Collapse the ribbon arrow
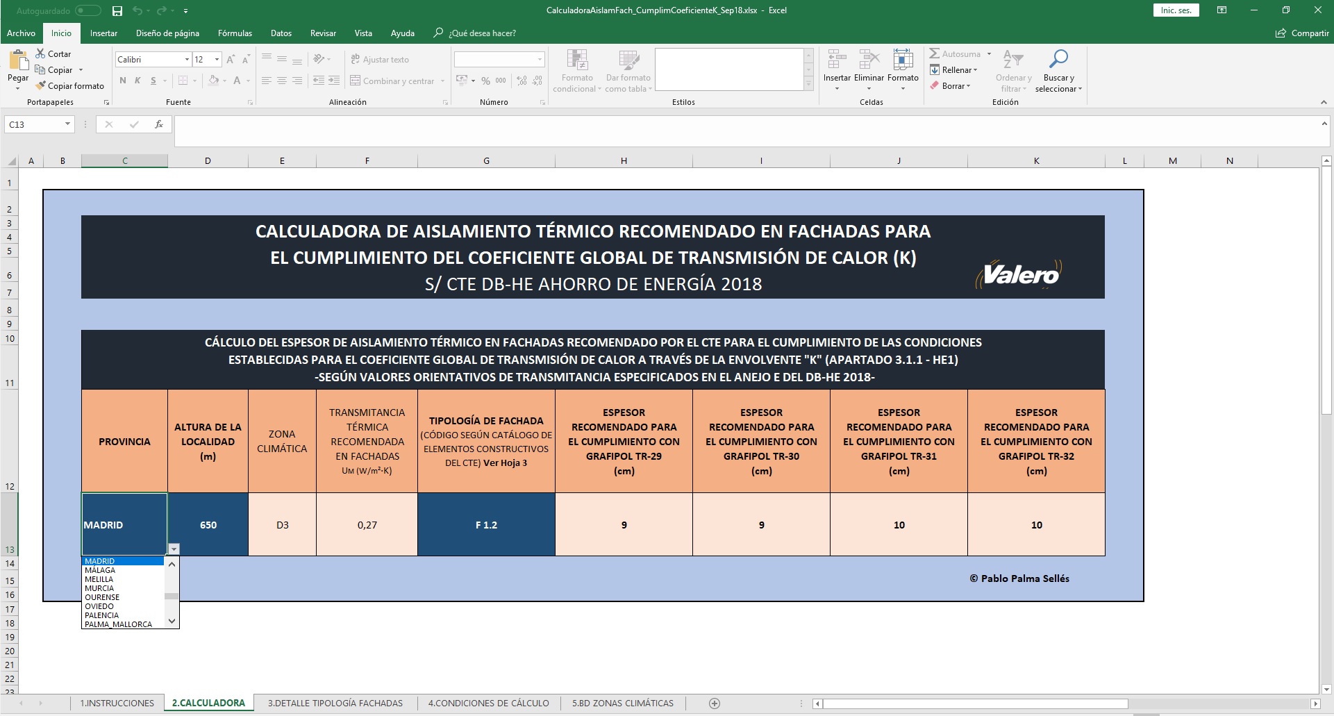The width and height of the screenshot is (1334, 716). [1324, 102]
